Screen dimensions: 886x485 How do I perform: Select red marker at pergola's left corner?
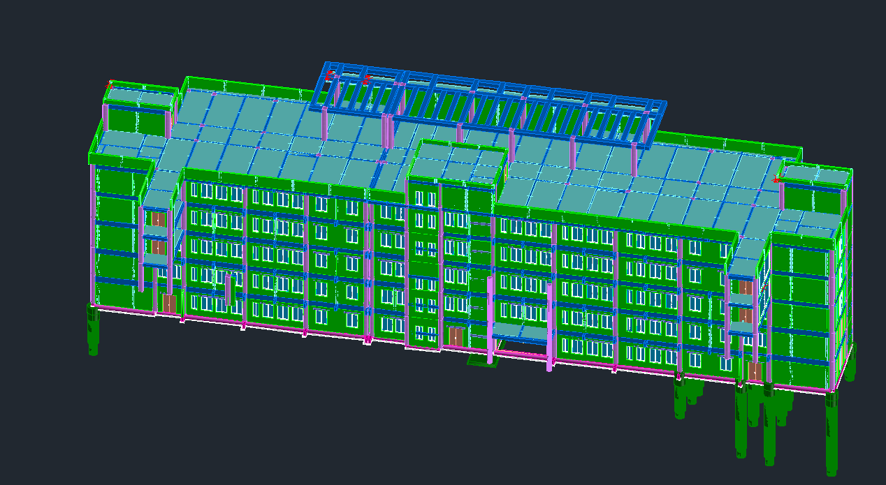[329, 74]
